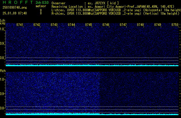Click the HROFFT title text

coord(18,2)
